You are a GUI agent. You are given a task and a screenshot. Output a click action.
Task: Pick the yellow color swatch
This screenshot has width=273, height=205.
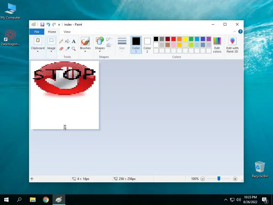click(185, 39)
